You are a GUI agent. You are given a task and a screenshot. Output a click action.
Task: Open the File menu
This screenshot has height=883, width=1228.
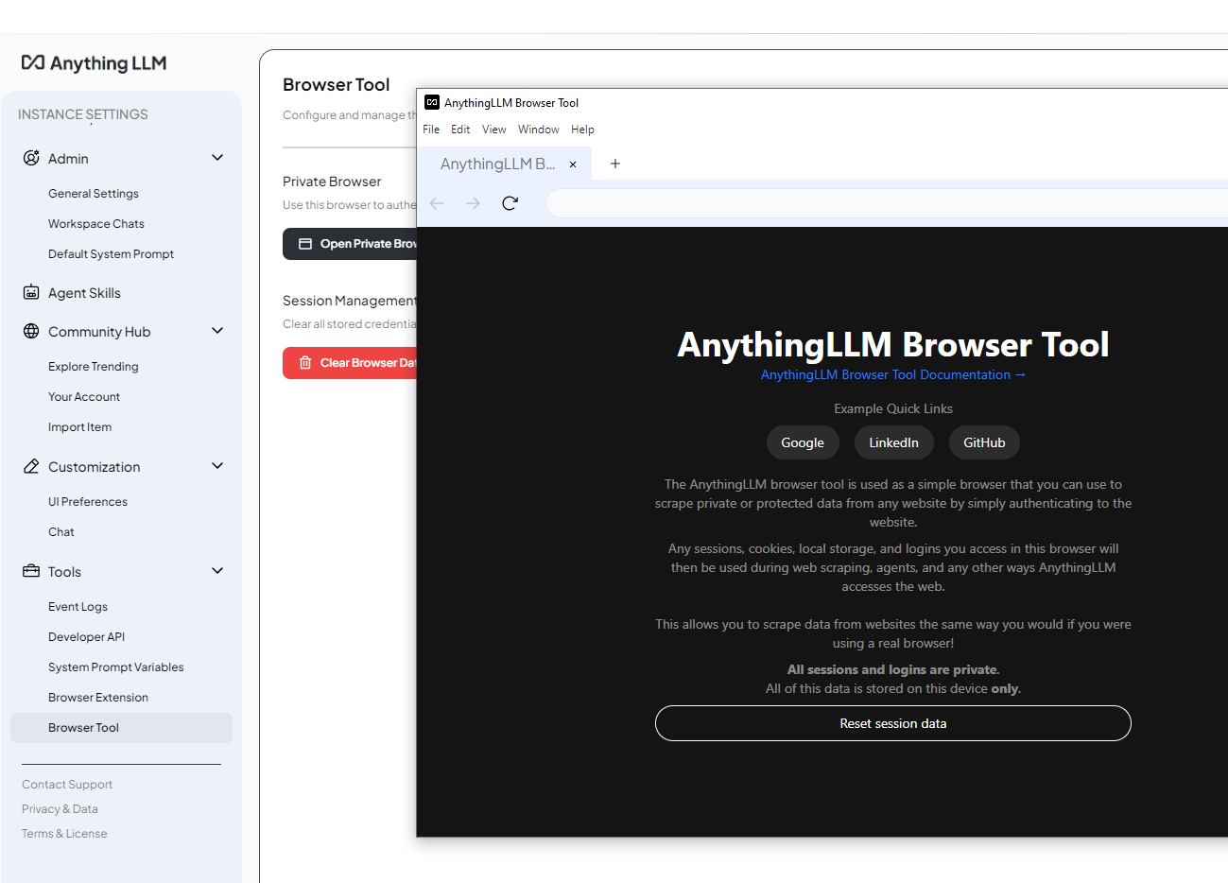click(x=431, y=130)
